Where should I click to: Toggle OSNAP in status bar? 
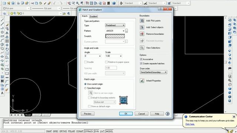[80, 132]
